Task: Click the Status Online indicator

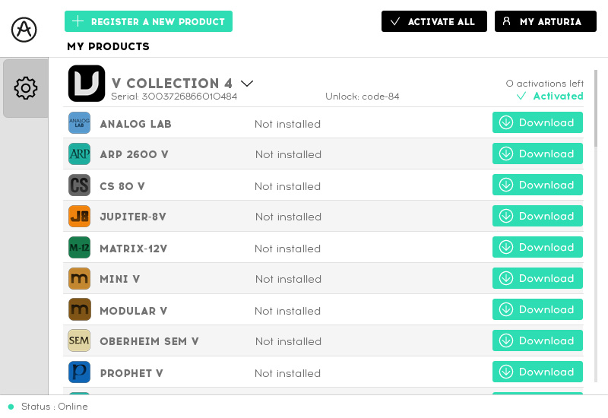Action: pos(48,407)
